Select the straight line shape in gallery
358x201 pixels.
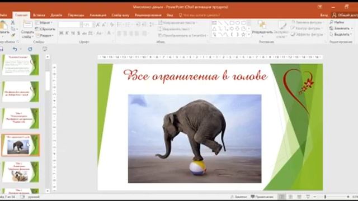coord(220,23)
